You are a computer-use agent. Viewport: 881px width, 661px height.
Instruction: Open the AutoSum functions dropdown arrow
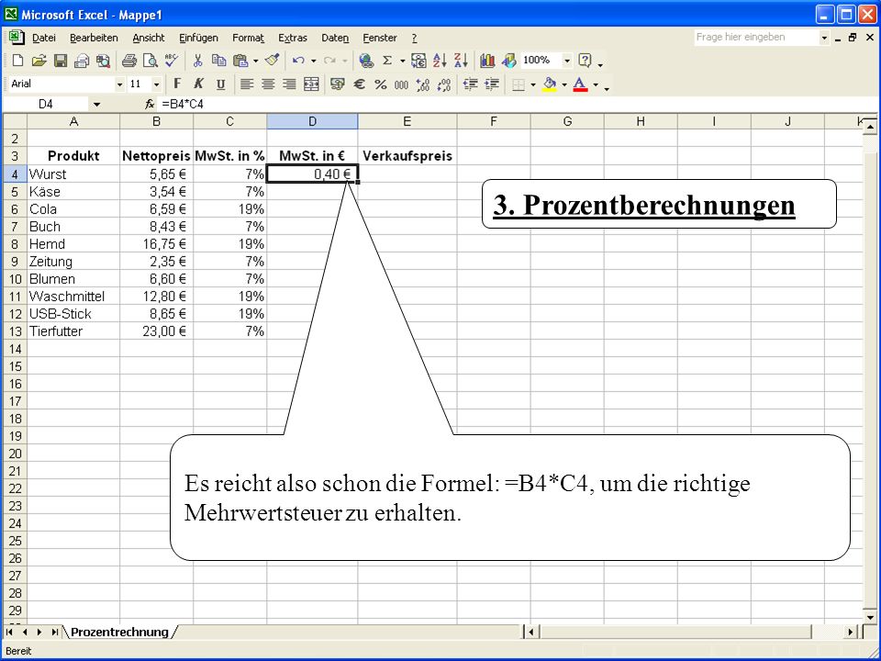[x=402, y=61]
